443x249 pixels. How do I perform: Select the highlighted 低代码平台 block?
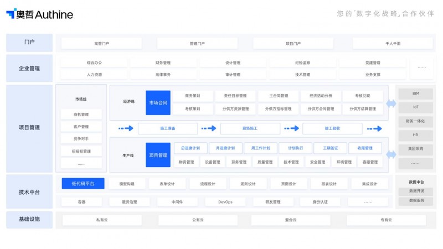pos(83,184)
